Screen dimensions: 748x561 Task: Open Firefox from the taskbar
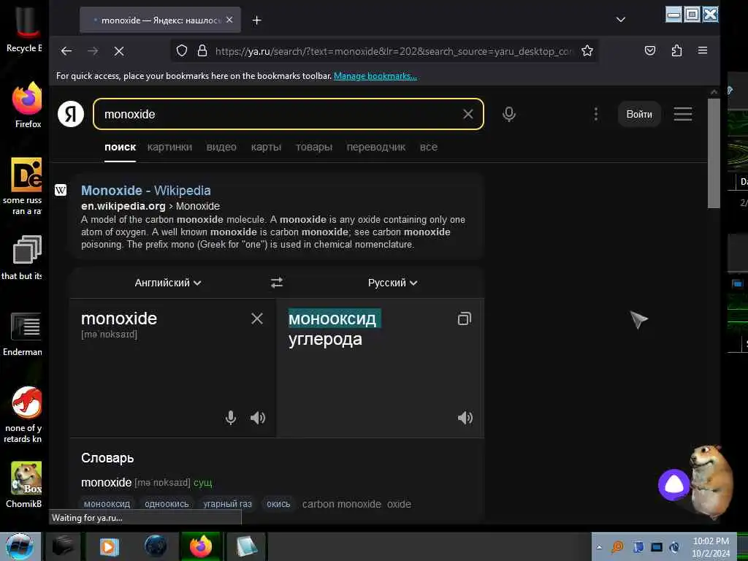tap(201, 546)
